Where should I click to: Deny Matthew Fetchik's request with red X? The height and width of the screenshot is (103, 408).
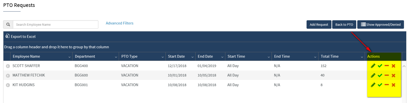click(x=393, y=76)
